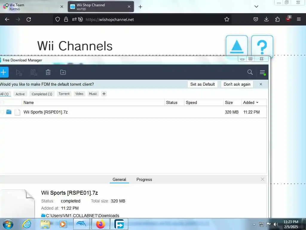
Task: Click the move to folder icon
Action: [x=63, y=72]
